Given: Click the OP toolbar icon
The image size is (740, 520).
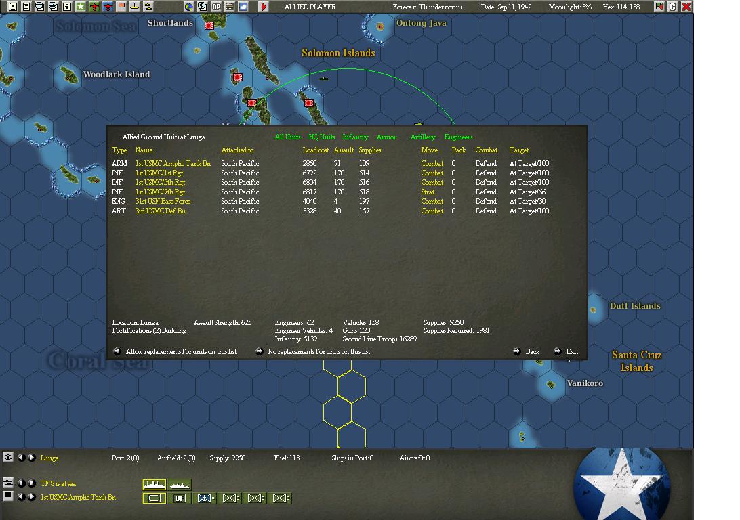Looking at the screenshot, I should (x=216, y=7).
